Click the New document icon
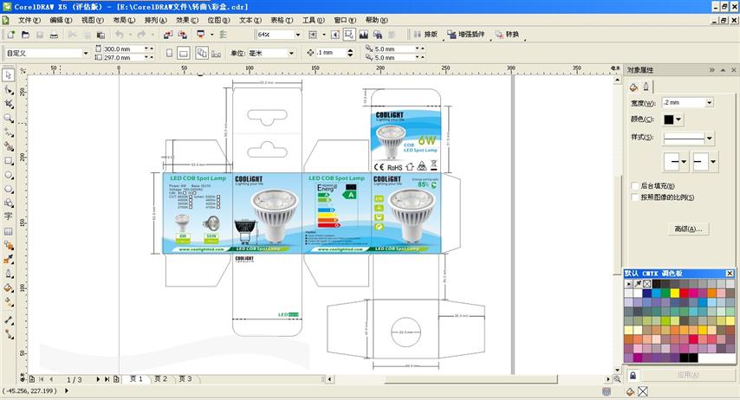 [11, 35]
